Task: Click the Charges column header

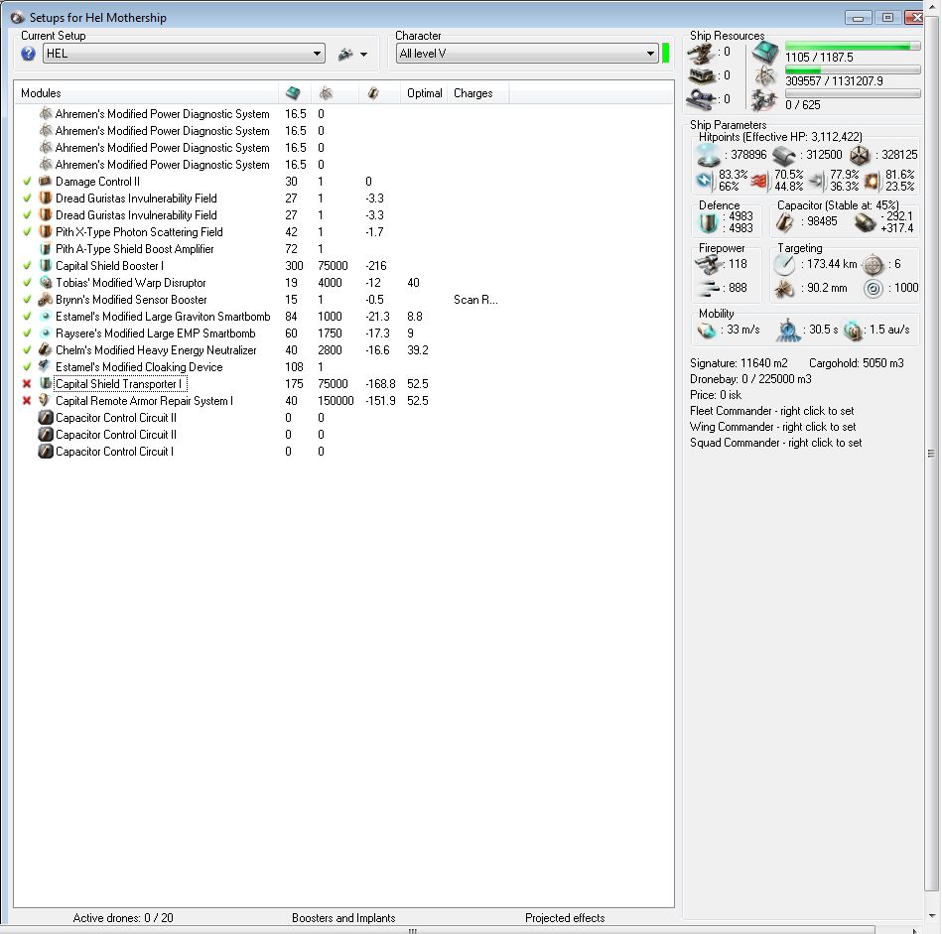Action: coord(478,93)
